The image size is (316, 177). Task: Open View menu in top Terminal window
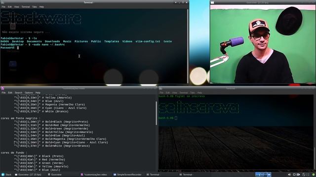tap(16, 7)
